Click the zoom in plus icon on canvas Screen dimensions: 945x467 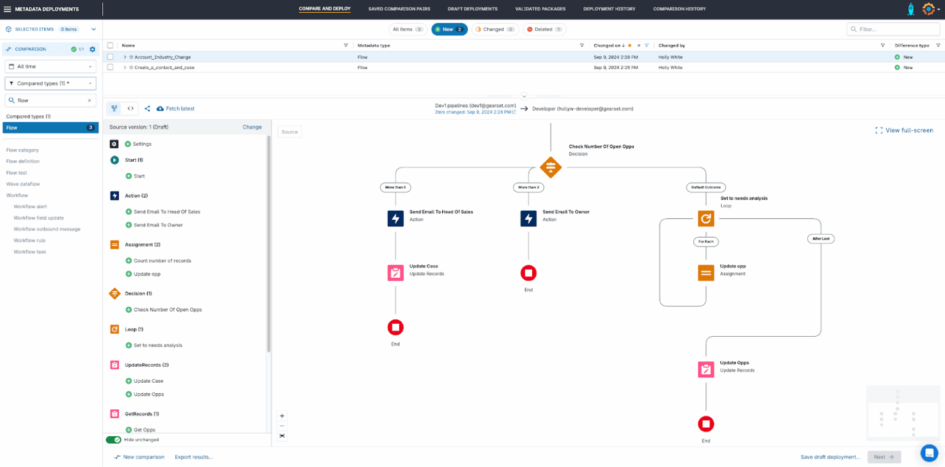click(282, 416)
